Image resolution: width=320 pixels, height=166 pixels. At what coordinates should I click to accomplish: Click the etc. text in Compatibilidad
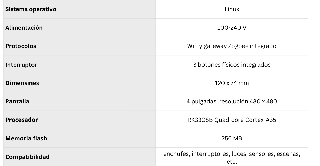coord(231,162)
